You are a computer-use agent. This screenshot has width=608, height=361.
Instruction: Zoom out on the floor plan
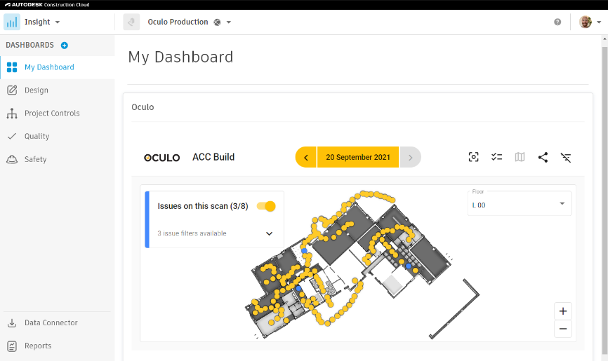[563, 329]
